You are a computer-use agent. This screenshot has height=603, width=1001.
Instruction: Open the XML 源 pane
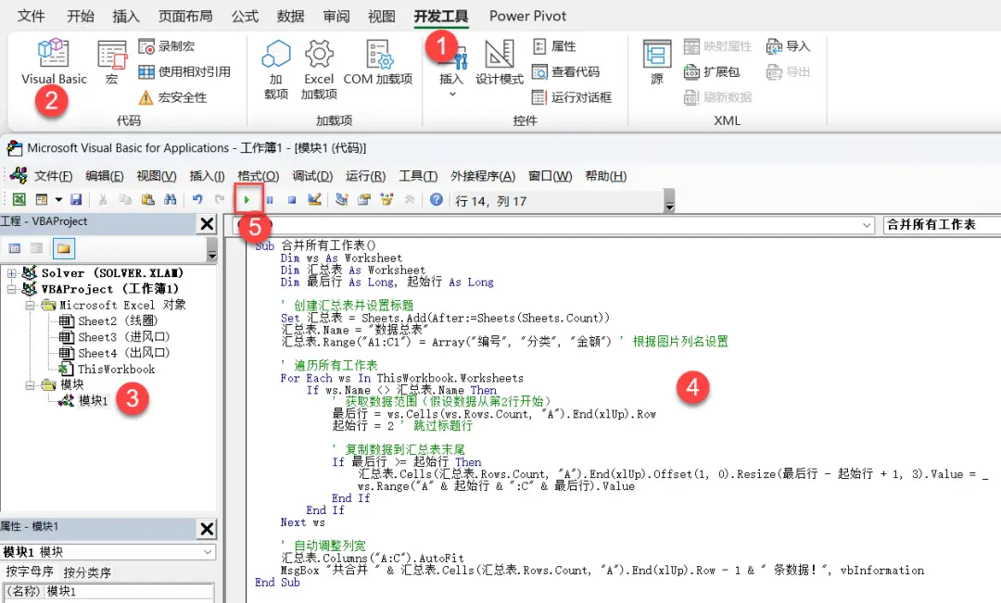657,62
